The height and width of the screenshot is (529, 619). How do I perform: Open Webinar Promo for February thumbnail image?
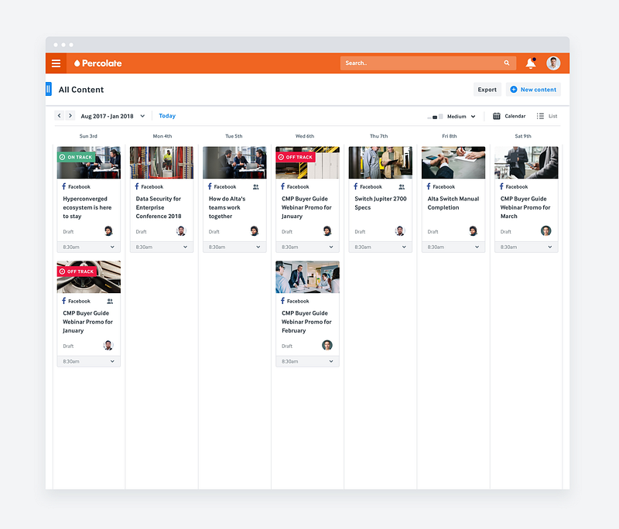(307, 277)
